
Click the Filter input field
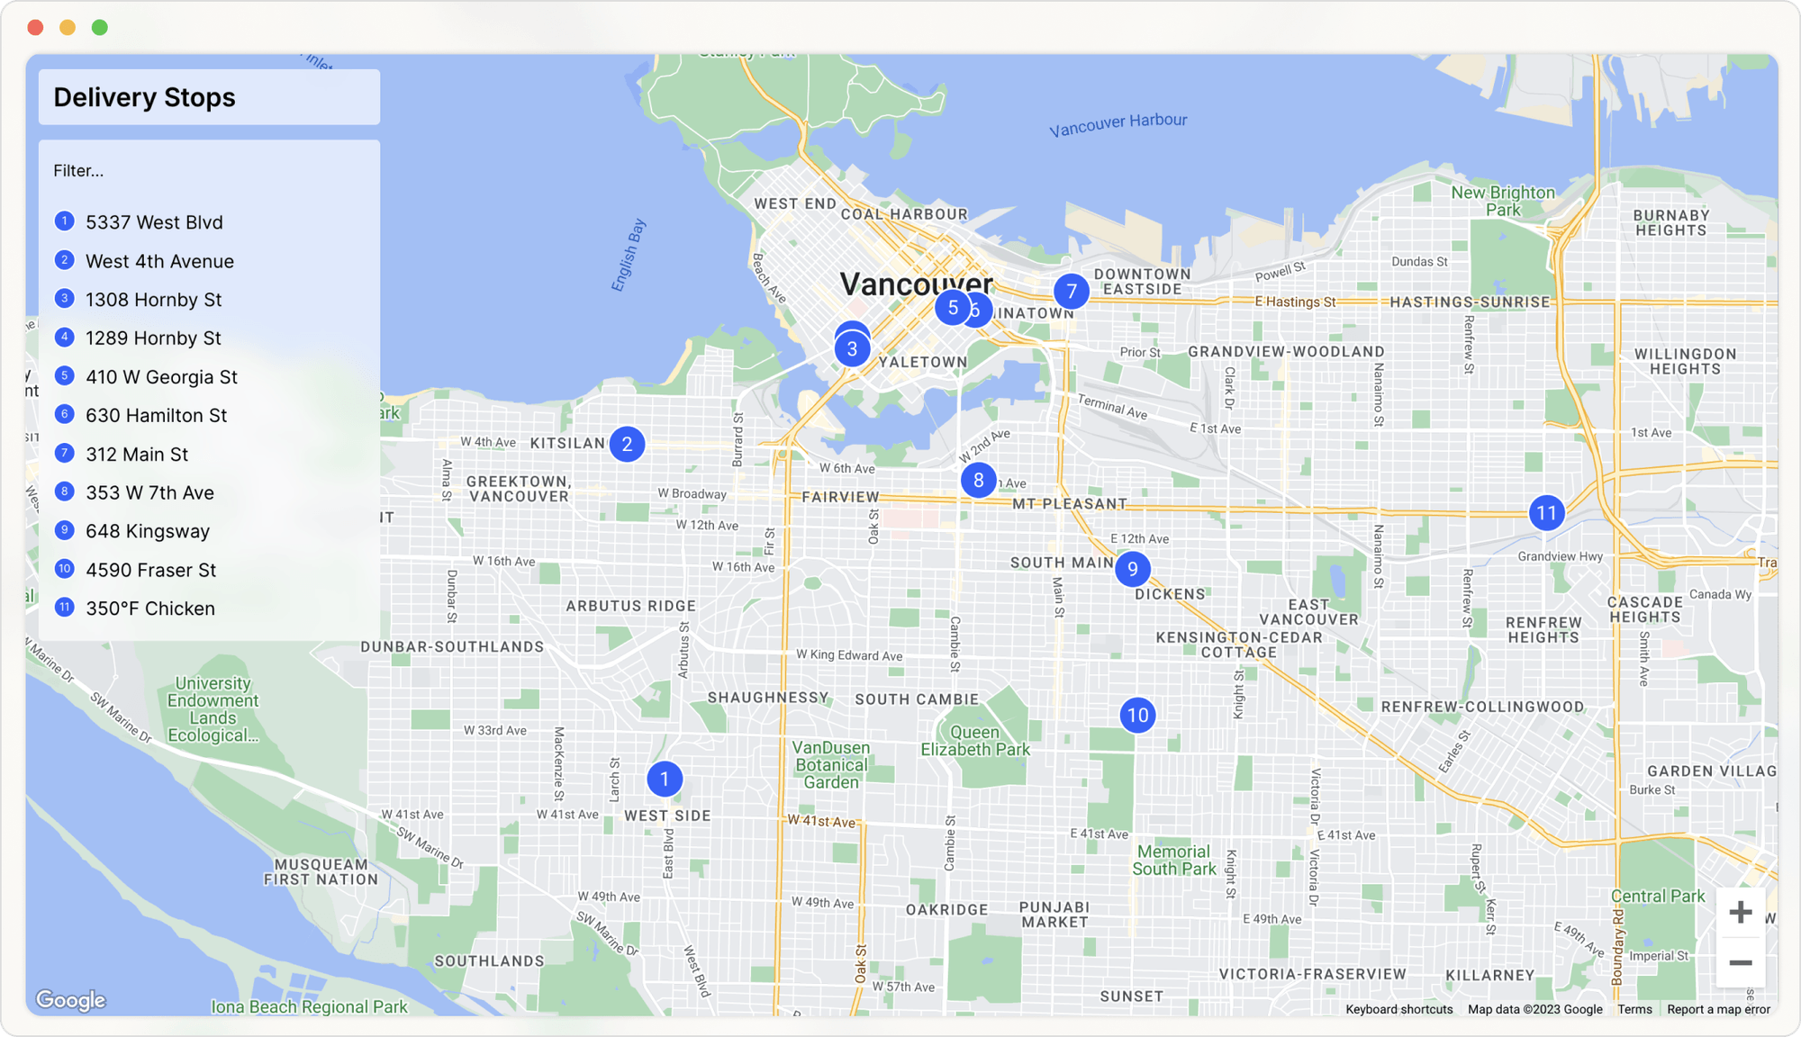pos(209,171)
